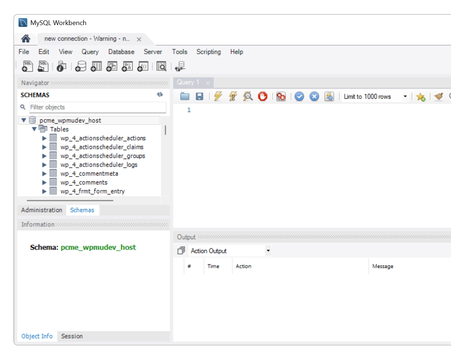The width and height of the screenshot is (451, 361).
Task: Switch to the Session tab
Action: [72, 336]
